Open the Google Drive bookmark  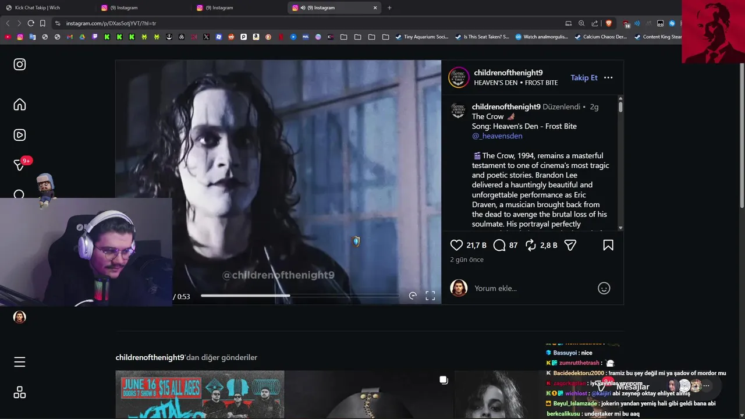coord(82,37)
